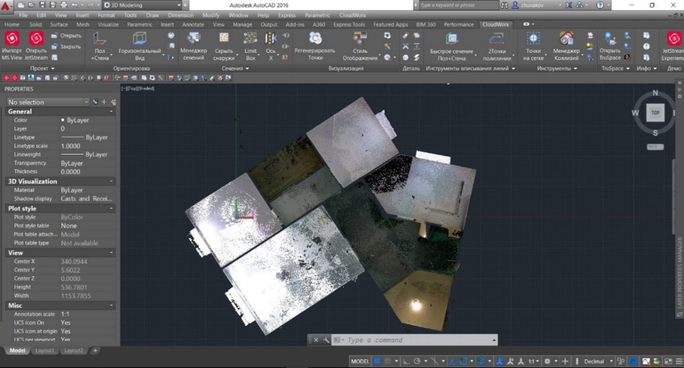Open the Decimal units dropdown
Image resolution: width=684 pixels, height=368 pixels.
pyautogui.click(x=598, y=361)
